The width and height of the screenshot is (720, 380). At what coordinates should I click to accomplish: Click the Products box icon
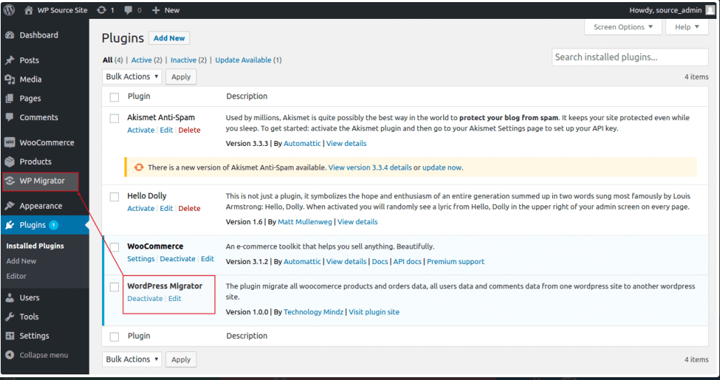[10, 161]
